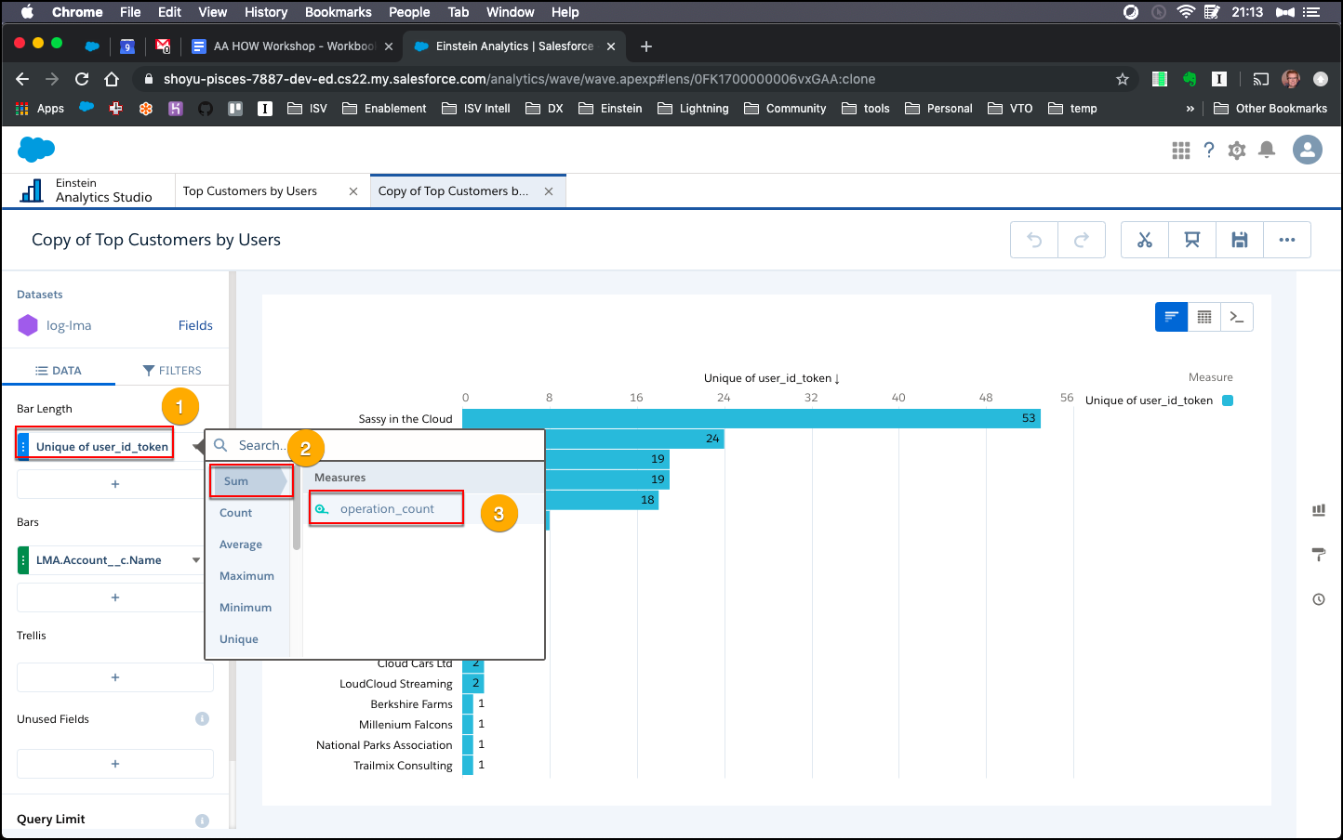Click the Sassy in the Cloud bar

[751, 419]
